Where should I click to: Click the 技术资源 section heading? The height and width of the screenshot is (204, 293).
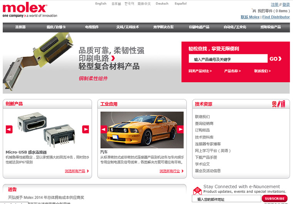tap(204, 104)
